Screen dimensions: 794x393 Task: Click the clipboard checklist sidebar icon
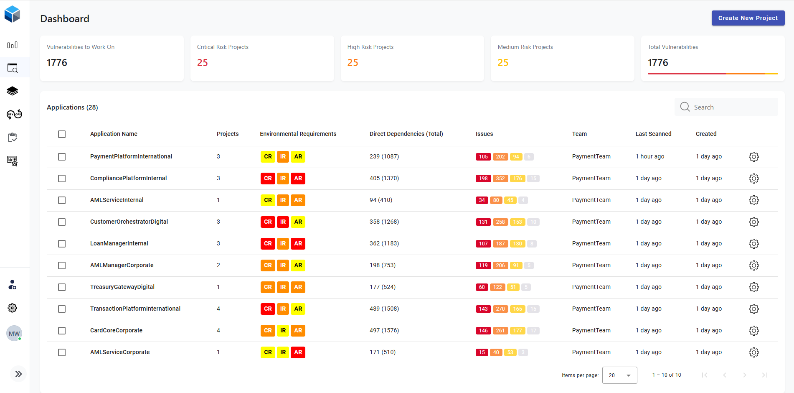(x=13, y=138)
